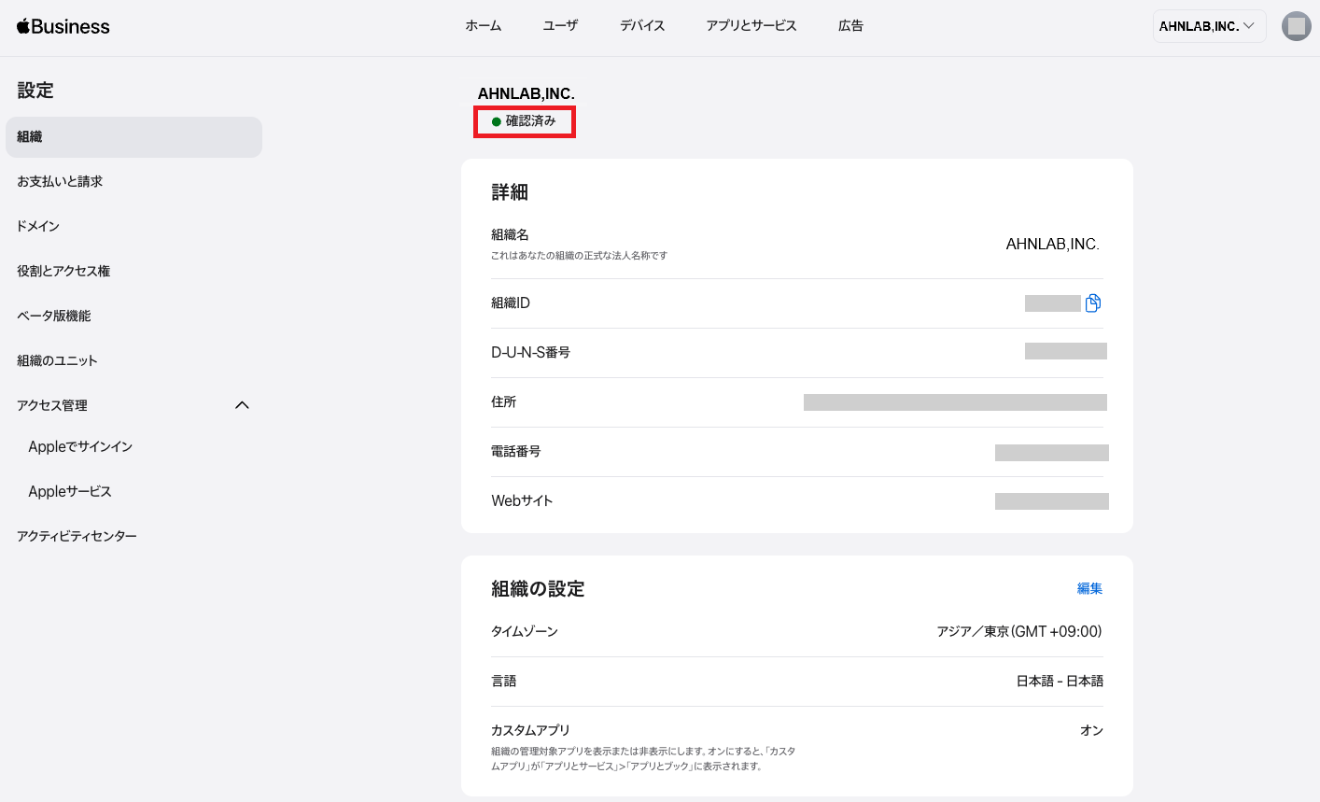Click the 組織名 value AHNLAB,INC.
The image size is (1320, 802).
(1052, 244)
